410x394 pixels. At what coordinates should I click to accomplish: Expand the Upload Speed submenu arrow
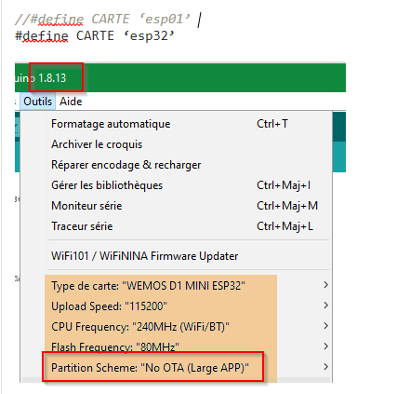coord(325,306)
